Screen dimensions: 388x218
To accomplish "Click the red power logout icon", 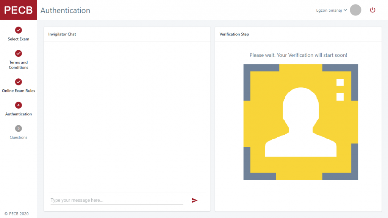I will click(x=372, y=10).
